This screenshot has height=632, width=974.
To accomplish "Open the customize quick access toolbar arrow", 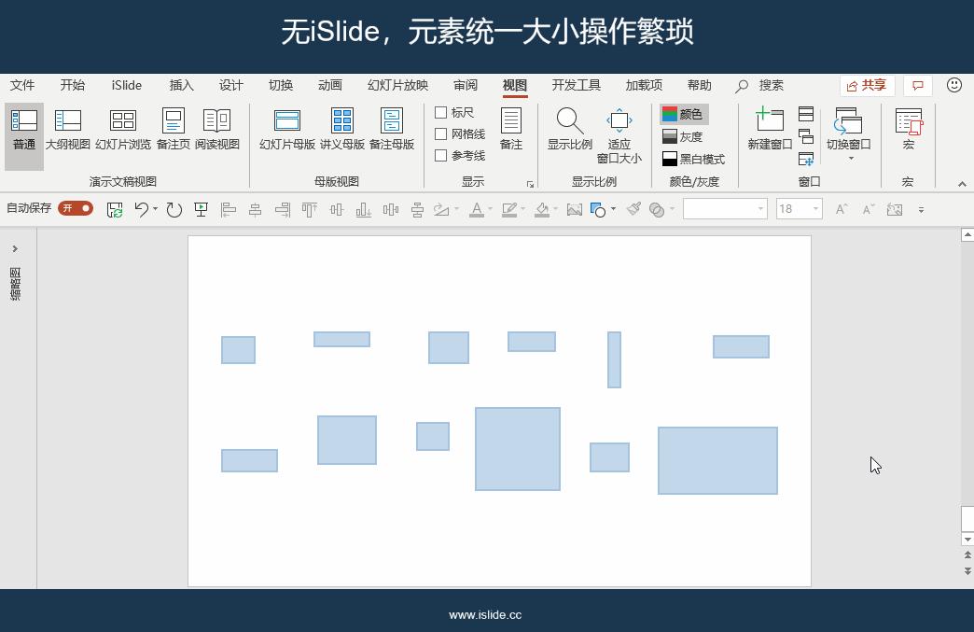I will [921, 210].
